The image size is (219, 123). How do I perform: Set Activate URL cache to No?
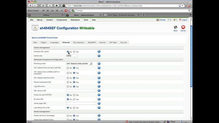coord(68,52)
